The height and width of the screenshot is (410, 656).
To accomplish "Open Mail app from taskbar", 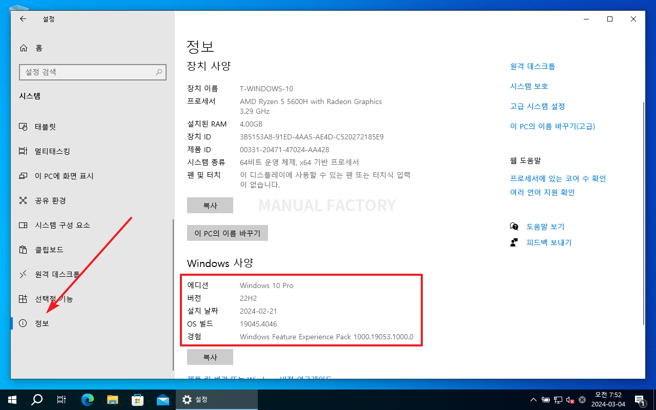I will pyautogui.click(x=163, y=400).
